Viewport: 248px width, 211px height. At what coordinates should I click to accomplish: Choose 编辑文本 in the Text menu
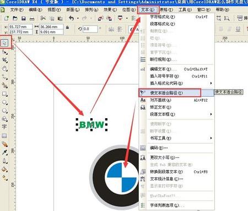[177, 69]
